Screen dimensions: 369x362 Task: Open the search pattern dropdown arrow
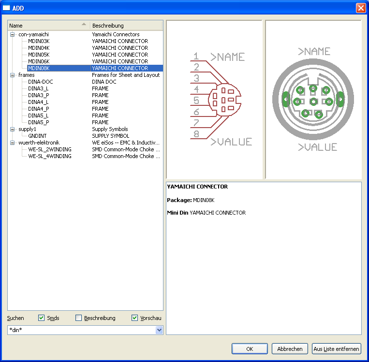pos(159,330)
